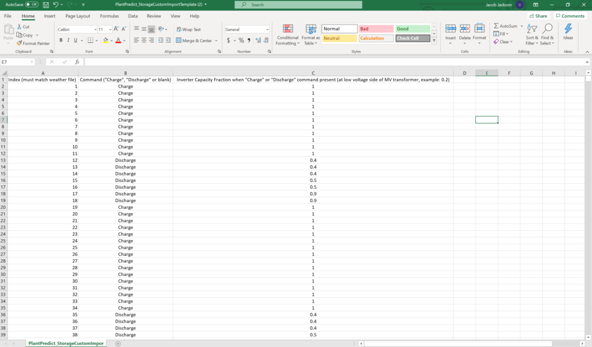Click the Orientation text angle icon
Screen dimensions: 592x347
161,29
